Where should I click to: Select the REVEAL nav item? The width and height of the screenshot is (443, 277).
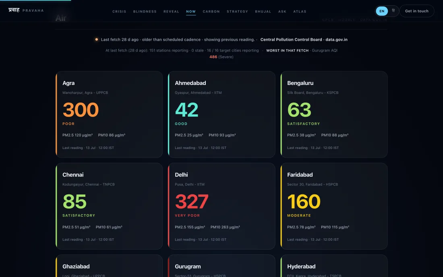pos(171,12)
